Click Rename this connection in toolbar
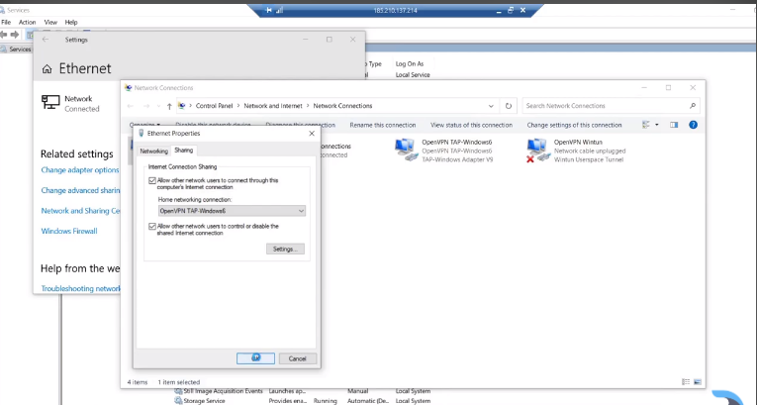Viewport: 757px width, 405px height. point(382,125)
